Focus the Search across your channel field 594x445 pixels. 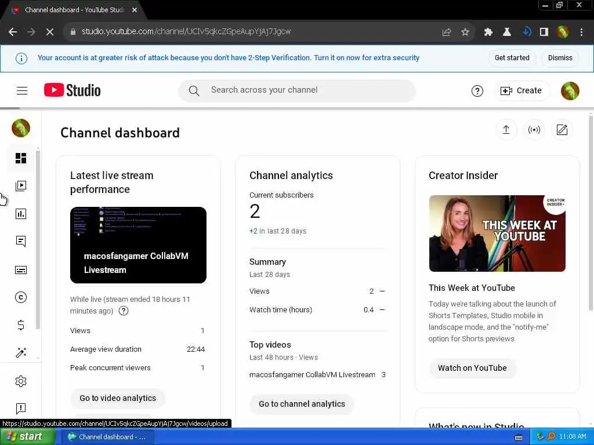[x=297, y=90]
